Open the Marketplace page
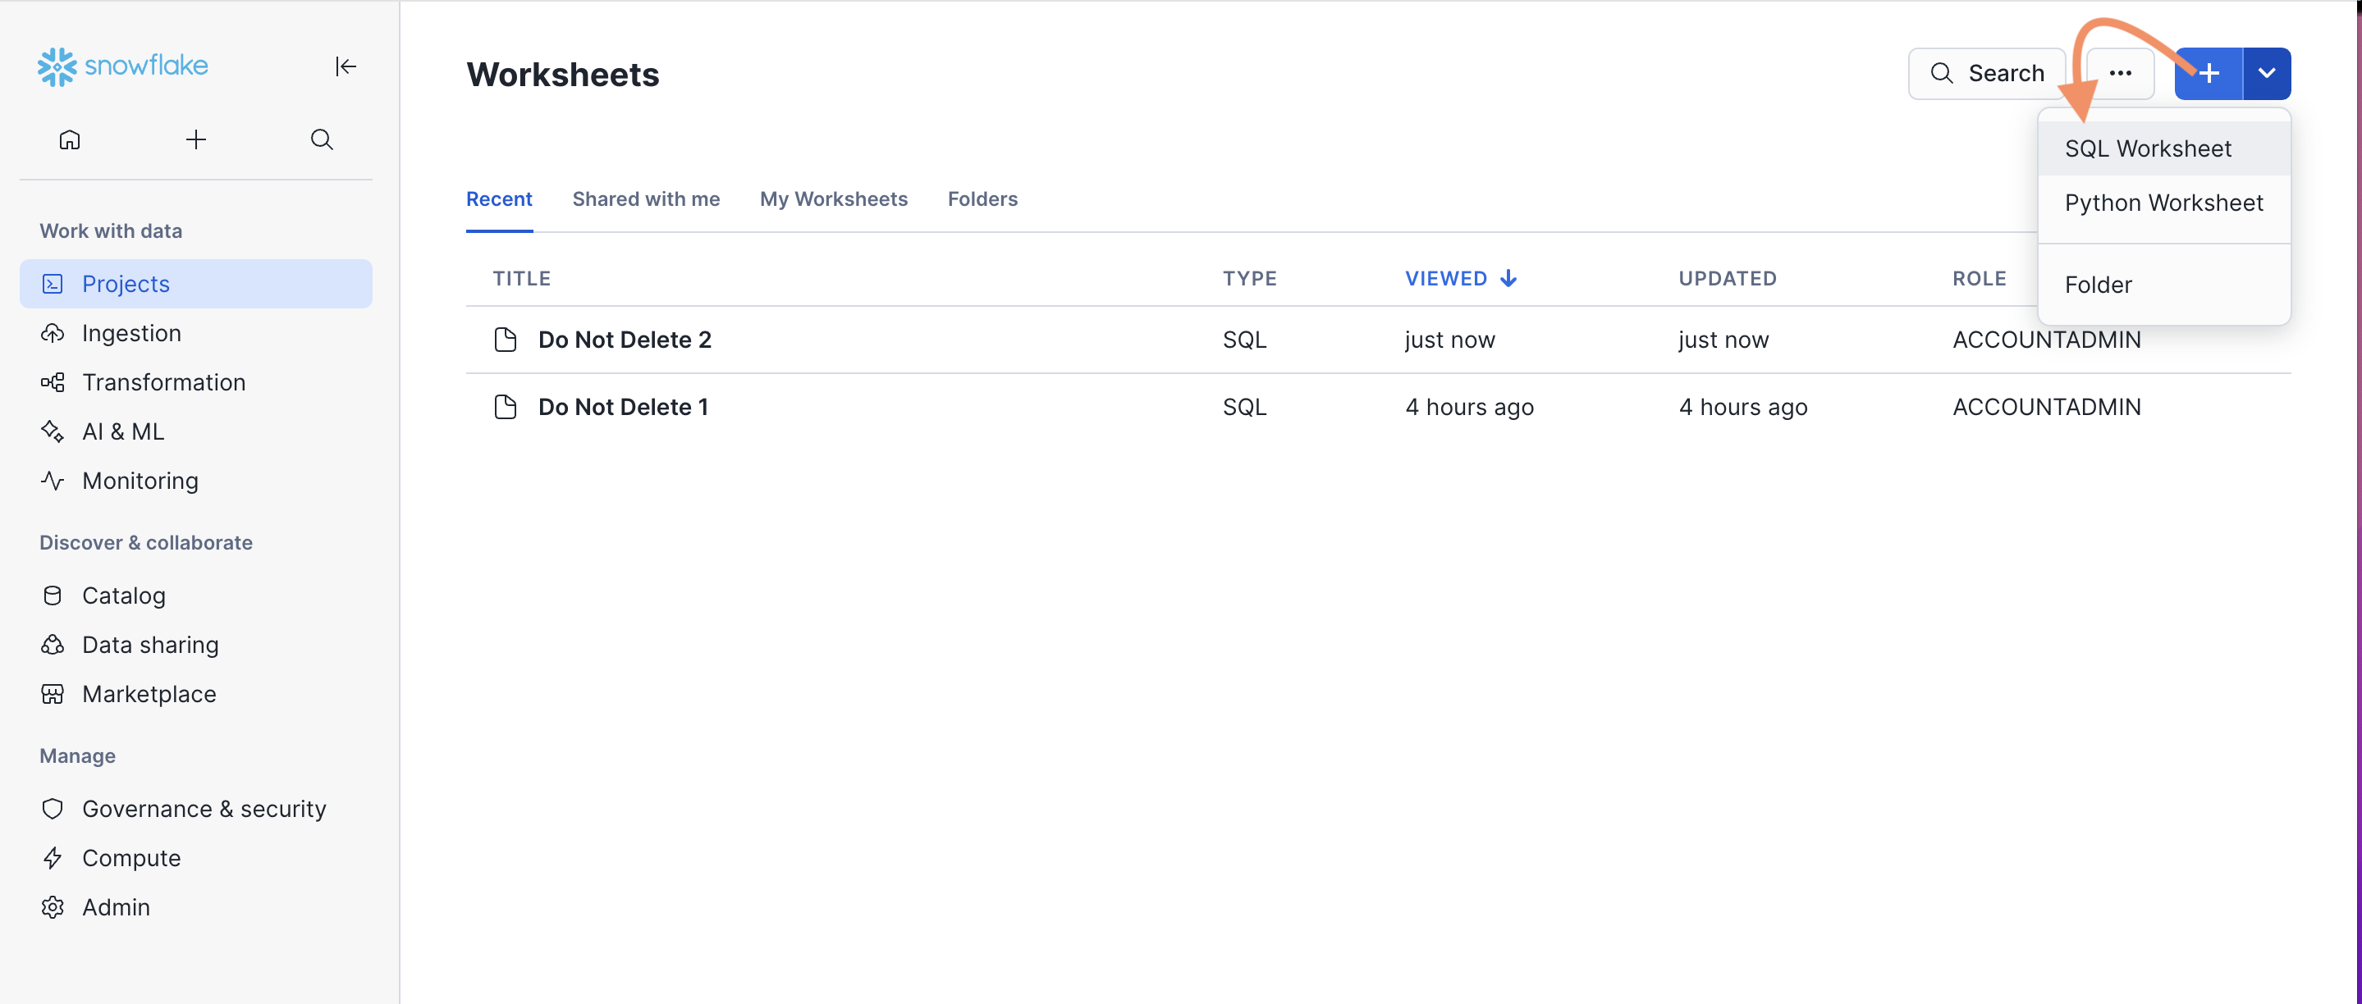The width and height of the screenshot is (2362, 1004). (x=149, y=695)
